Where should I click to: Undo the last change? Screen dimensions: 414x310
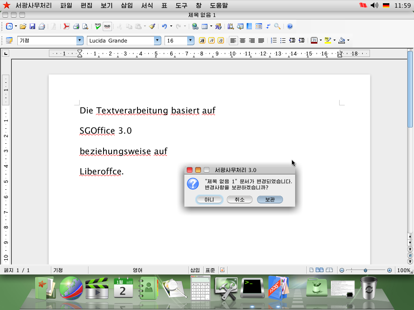[164, 26]
